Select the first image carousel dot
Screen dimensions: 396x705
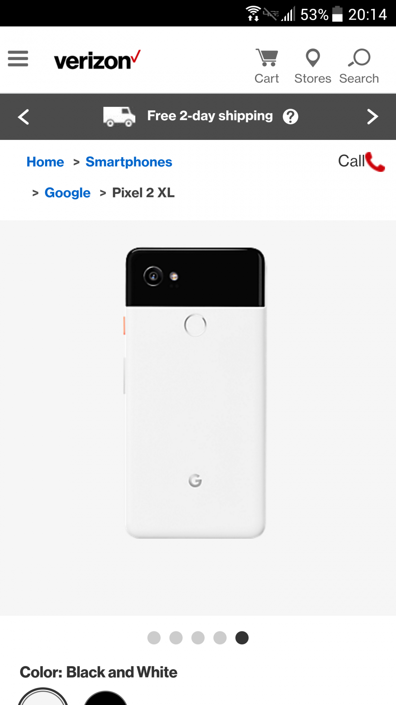tap(154, 638)
